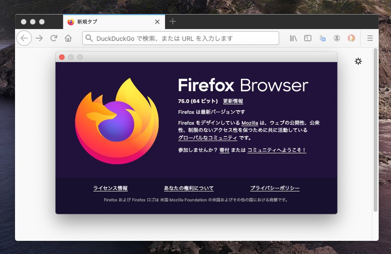Open the グローバルなコミュニティ link
Image resolution: width=391 pixels, height=254 pixels.
[207, 137]
